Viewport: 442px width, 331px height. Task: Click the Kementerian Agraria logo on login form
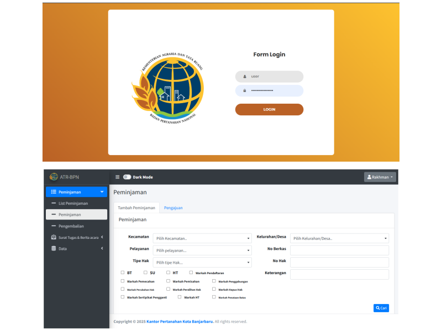(x=168, y=84)
